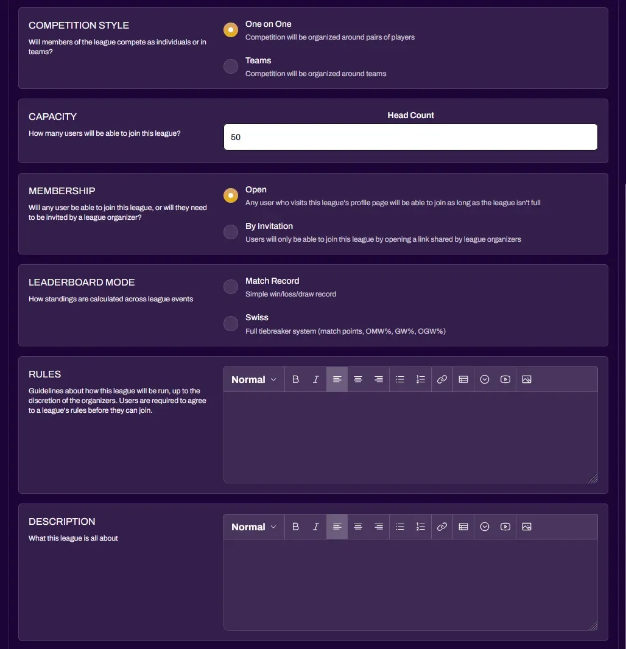The image size is (626, 649).
Task: Insert table in Description editor
Action: [463, 527]
